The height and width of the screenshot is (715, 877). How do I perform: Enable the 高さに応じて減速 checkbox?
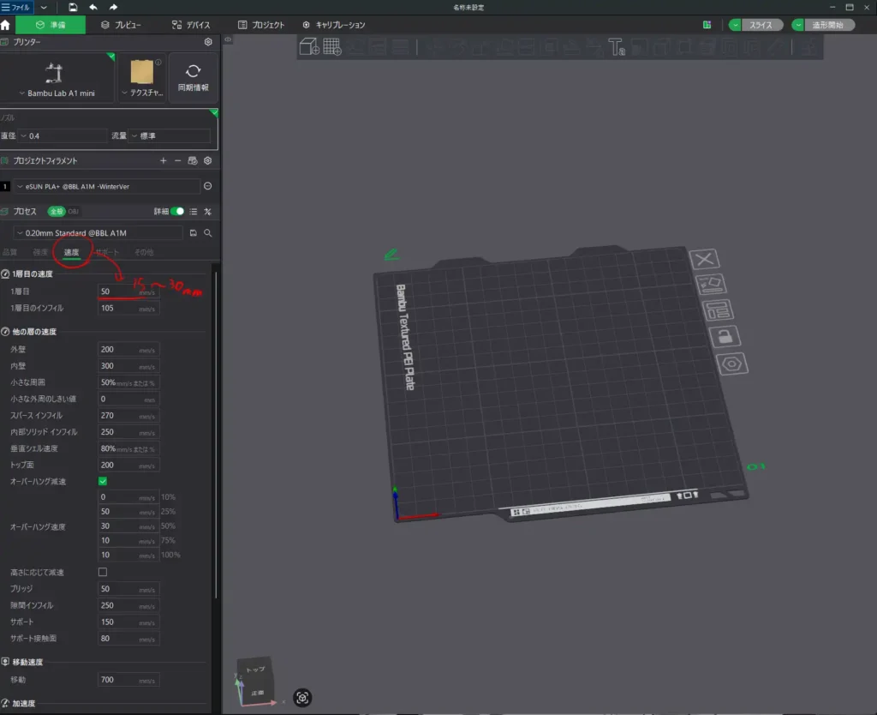click(x=103, y=572)
